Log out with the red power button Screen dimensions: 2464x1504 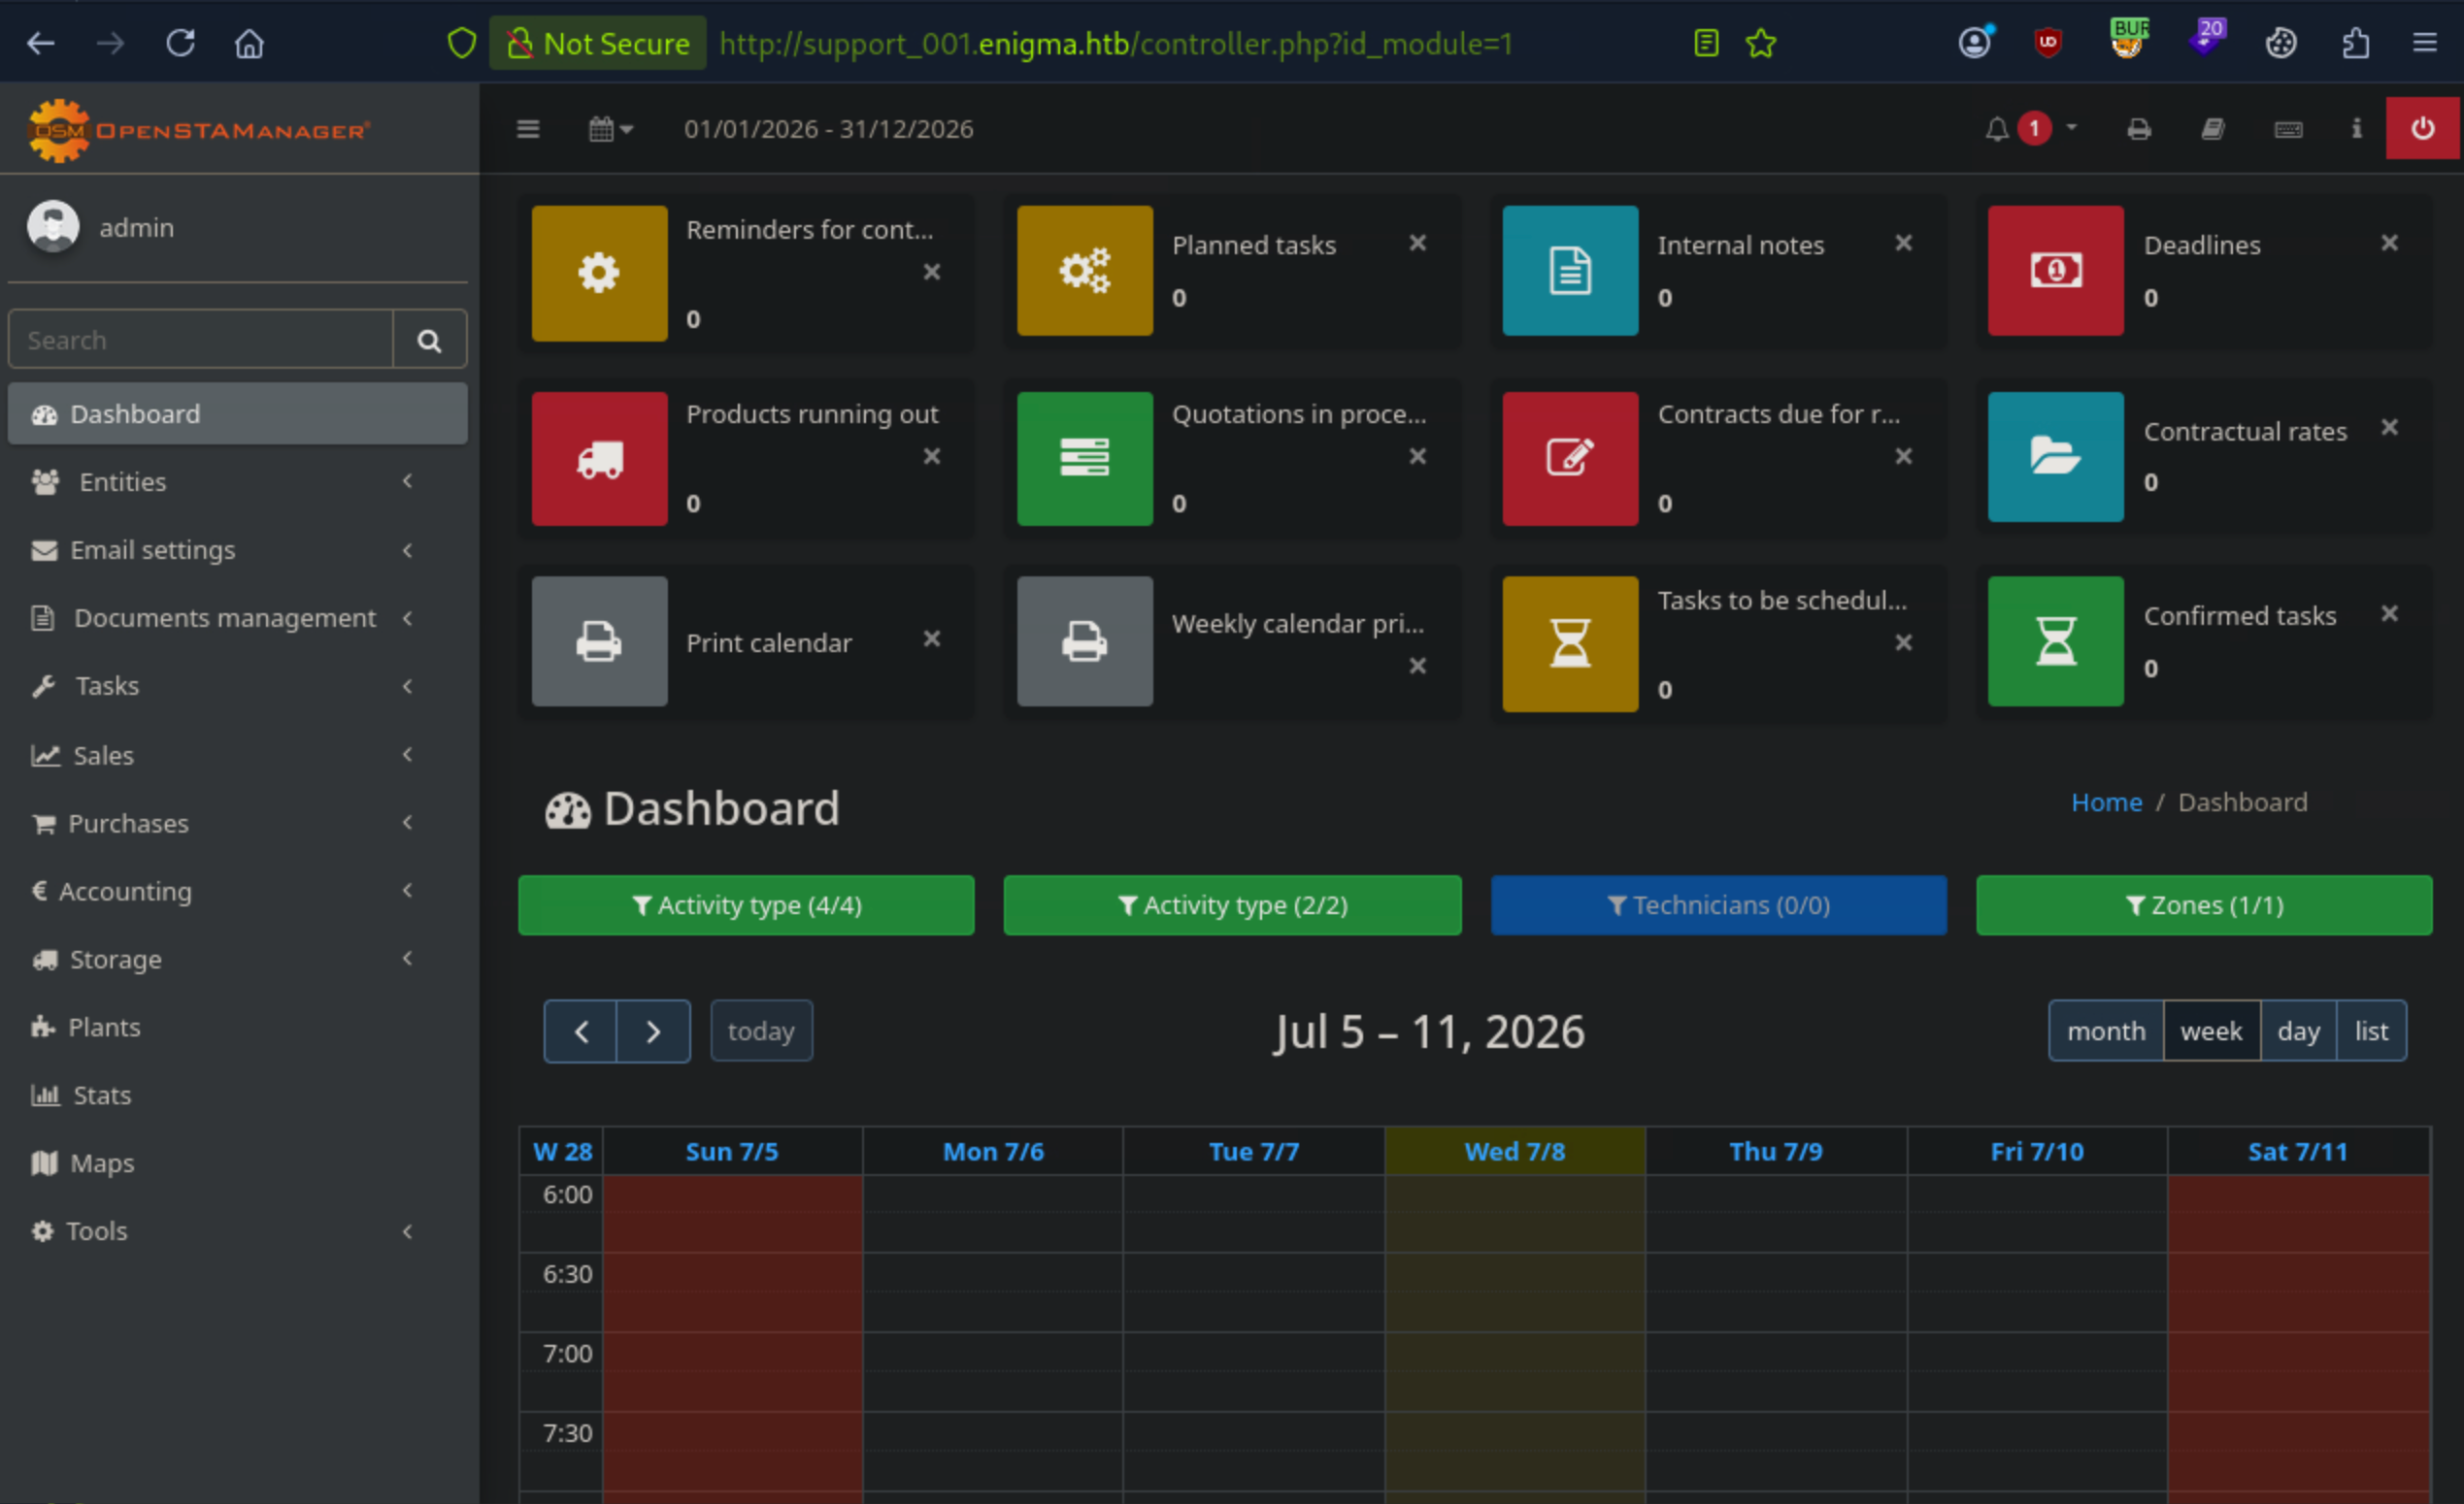click(x=2422, y=128)
